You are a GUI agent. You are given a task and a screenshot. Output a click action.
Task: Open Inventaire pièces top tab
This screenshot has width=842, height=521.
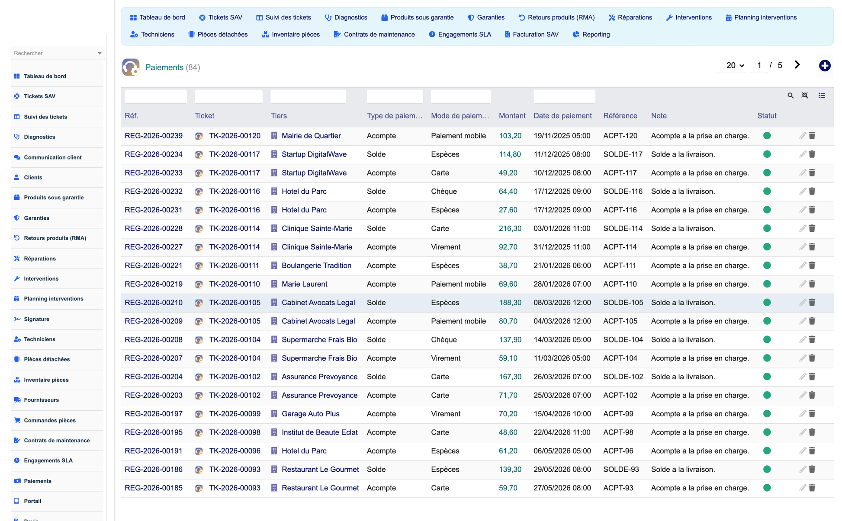tap(291, 35)
